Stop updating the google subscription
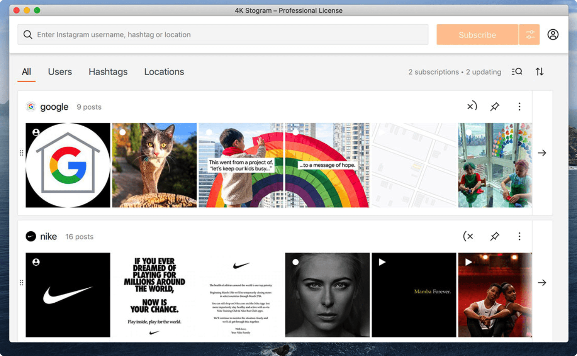Viewport: 577px width, 356px height. (472, 106)
